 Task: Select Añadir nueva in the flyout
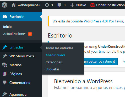pos(56,55)
